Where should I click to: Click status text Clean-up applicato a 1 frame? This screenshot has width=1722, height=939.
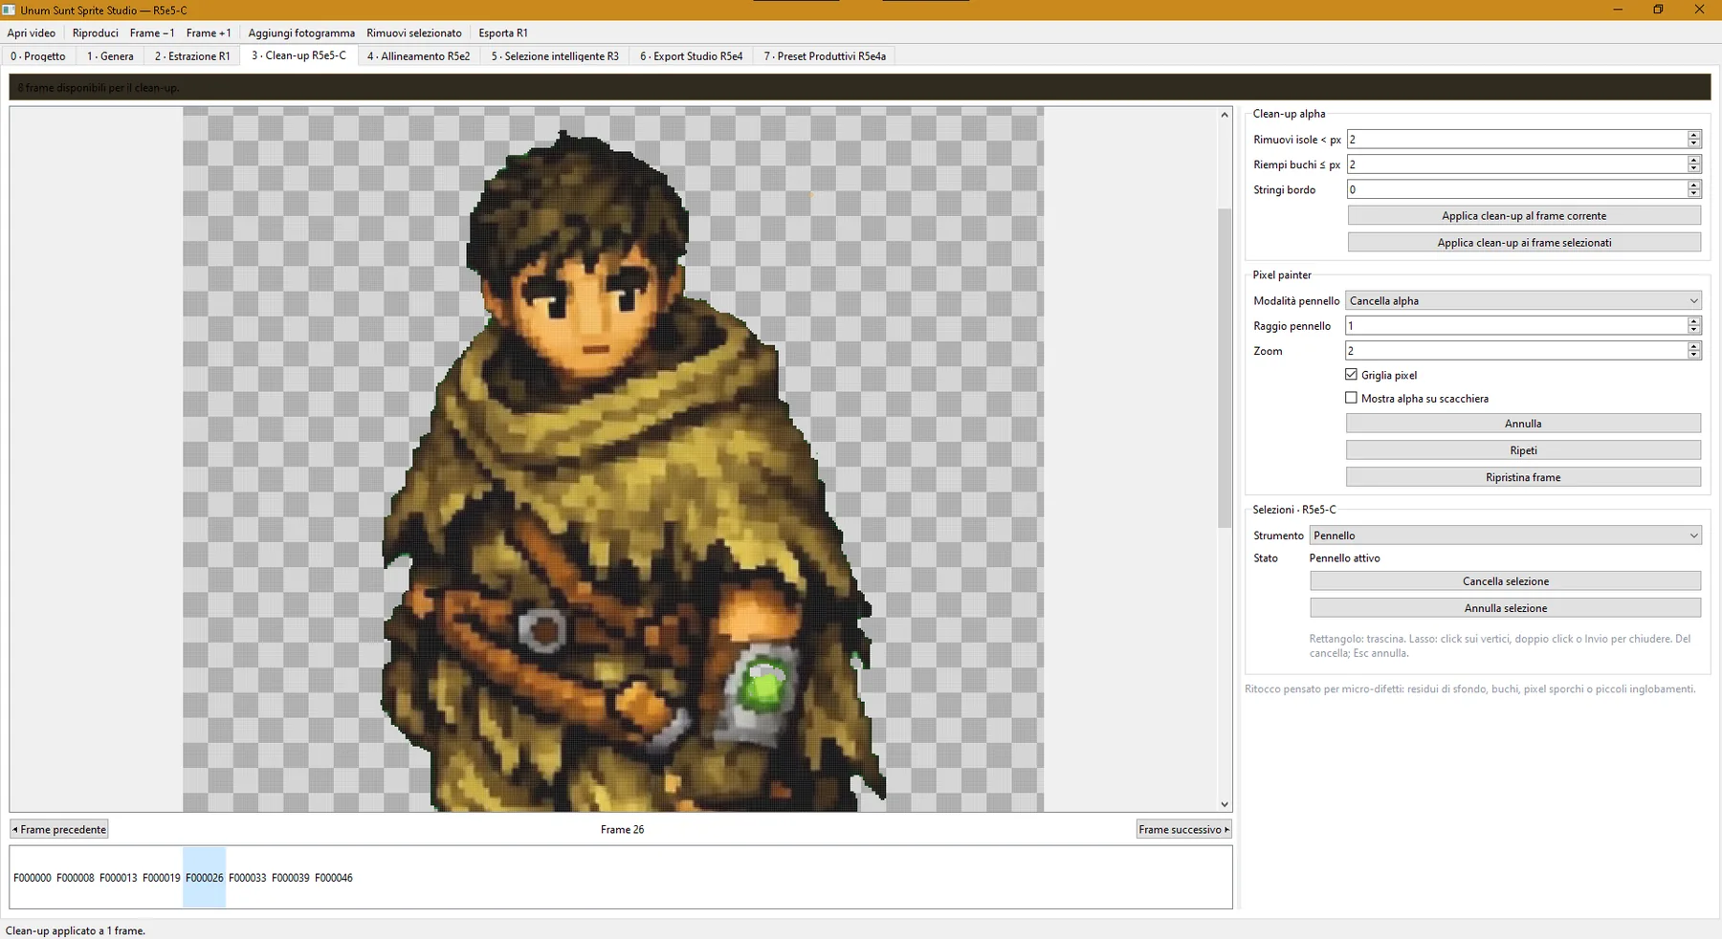pyautogui.click(x=76, y=930)
